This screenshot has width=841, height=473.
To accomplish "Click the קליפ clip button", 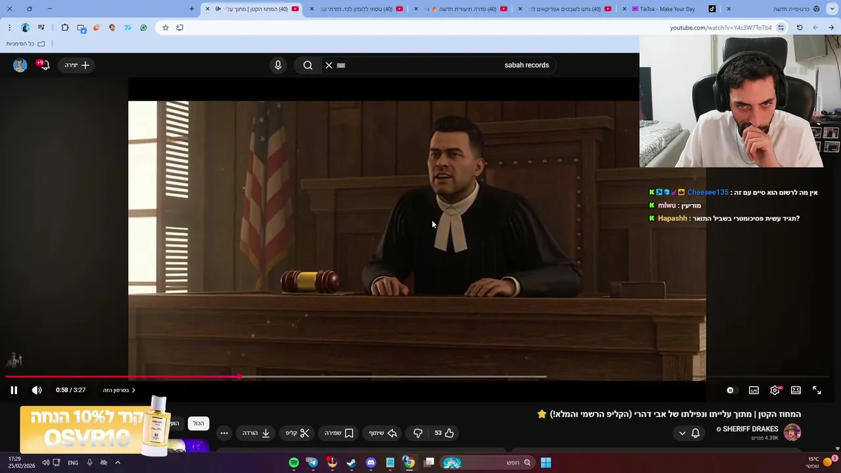I will coord(298,433).
